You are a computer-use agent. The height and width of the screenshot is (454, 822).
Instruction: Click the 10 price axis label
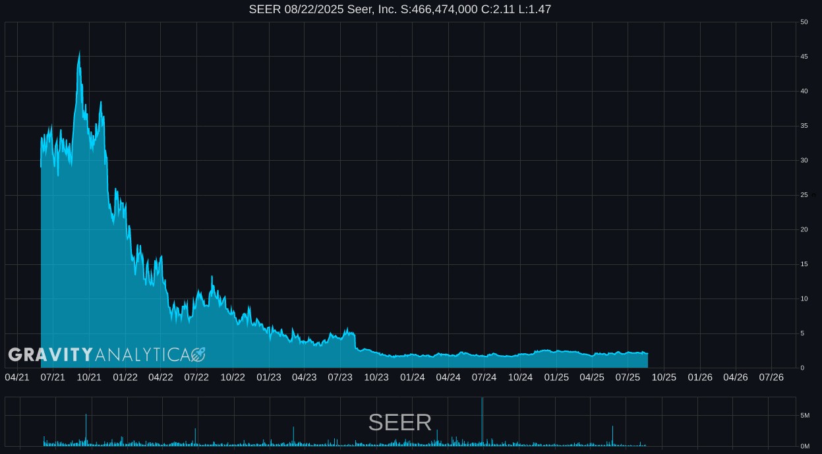coord(804,298)
